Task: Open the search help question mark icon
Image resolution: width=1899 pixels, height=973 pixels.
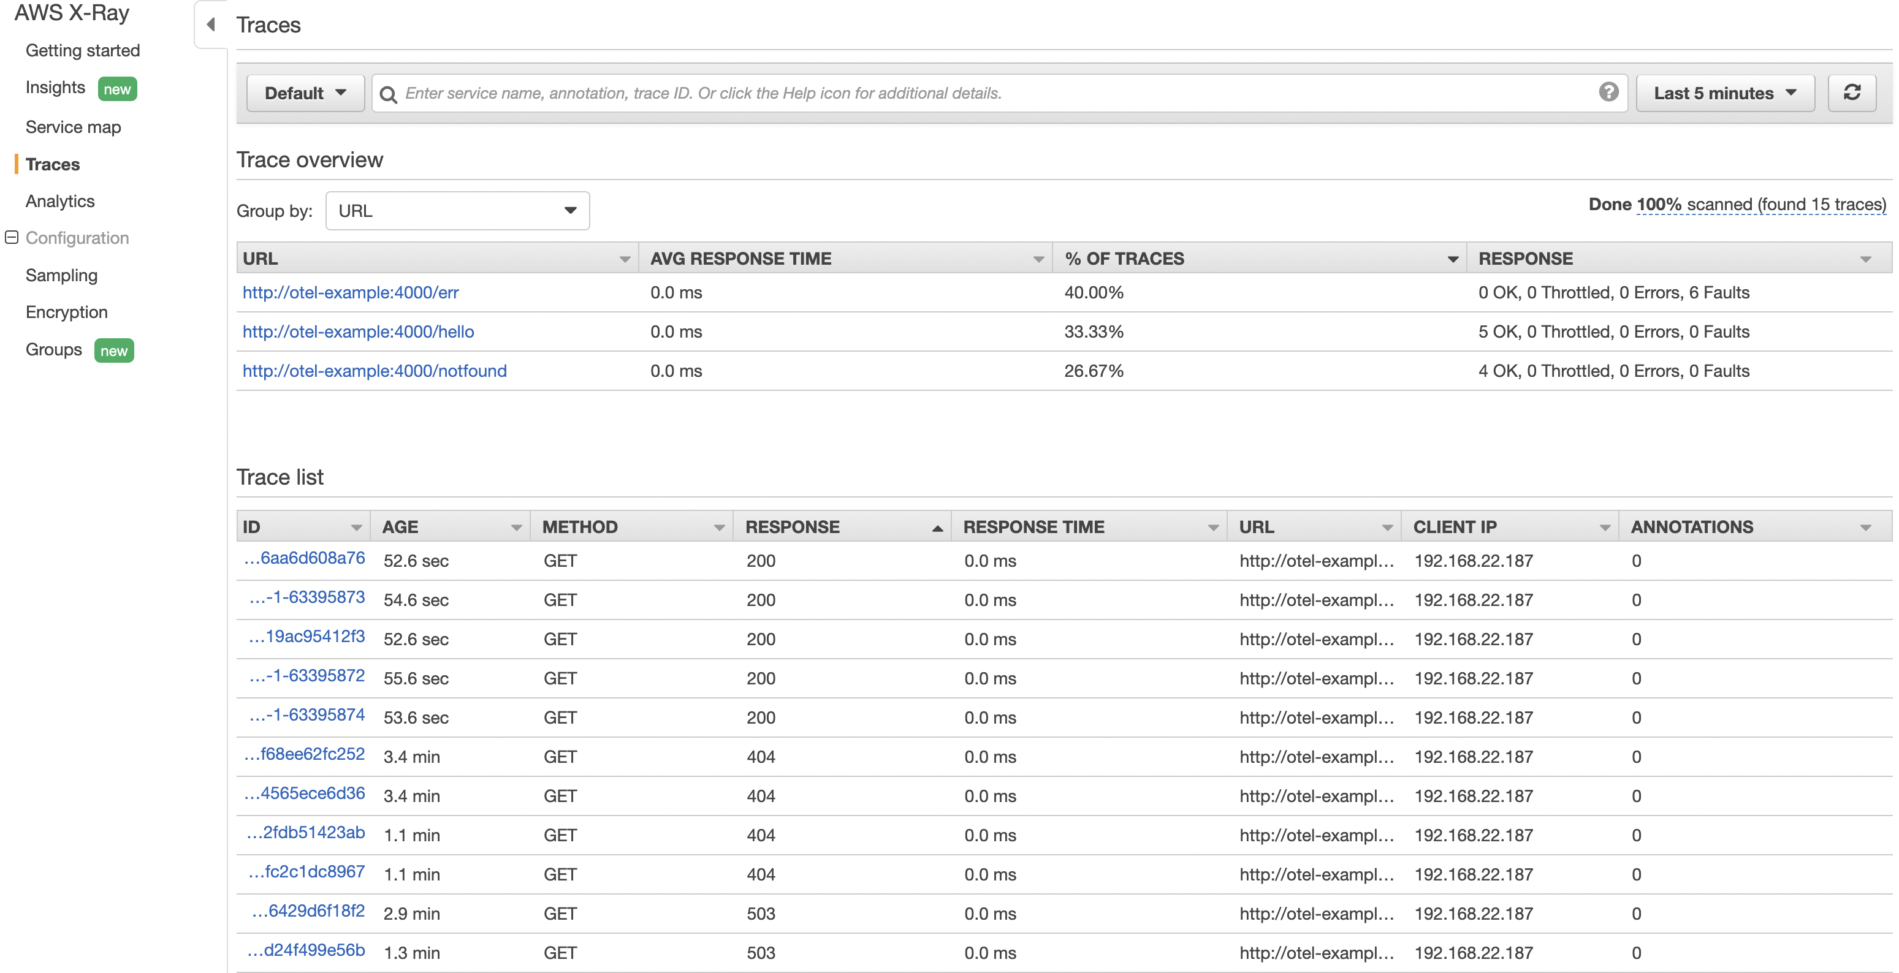Action: pos(1609,93)
